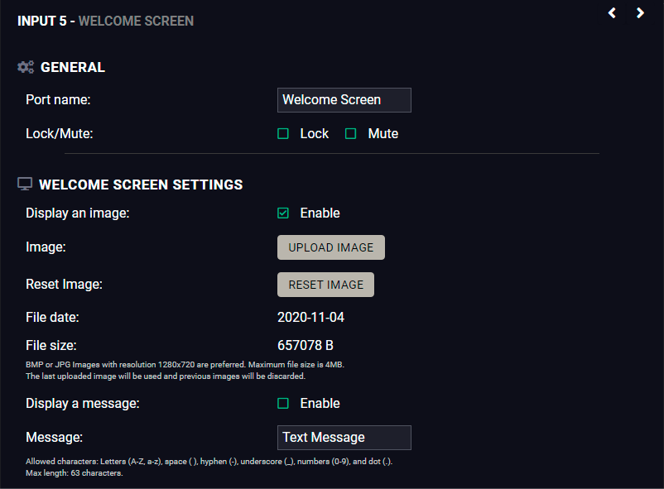Click the File date label
Image resolution: width=664 pixels, height=489 pixels.
click(x=52, y=317)
